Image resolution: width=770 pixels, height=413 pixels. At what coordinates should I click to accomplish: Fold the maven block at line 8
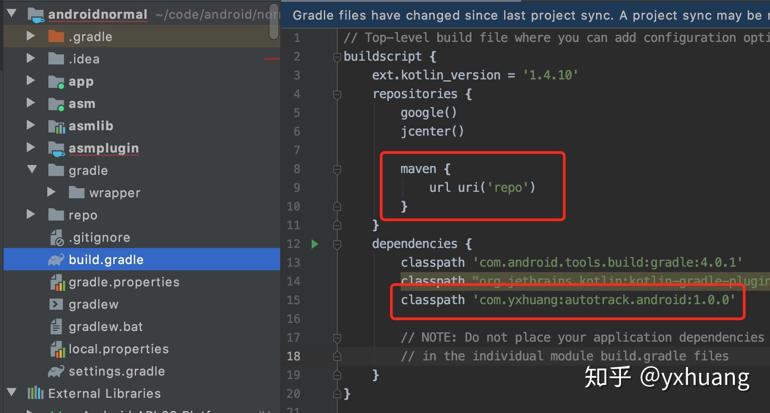click(337, 169)
